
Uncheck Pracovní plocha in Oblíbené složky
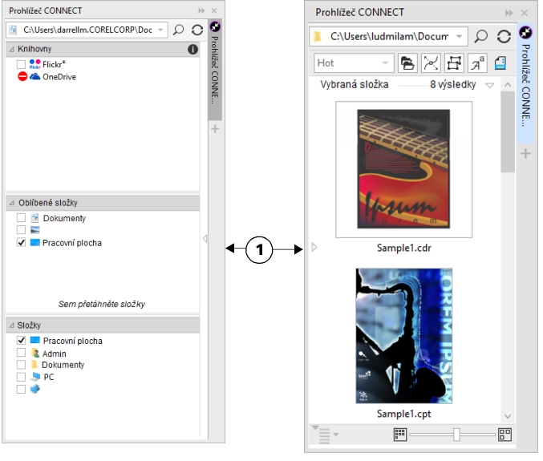[x=21, y=243]
